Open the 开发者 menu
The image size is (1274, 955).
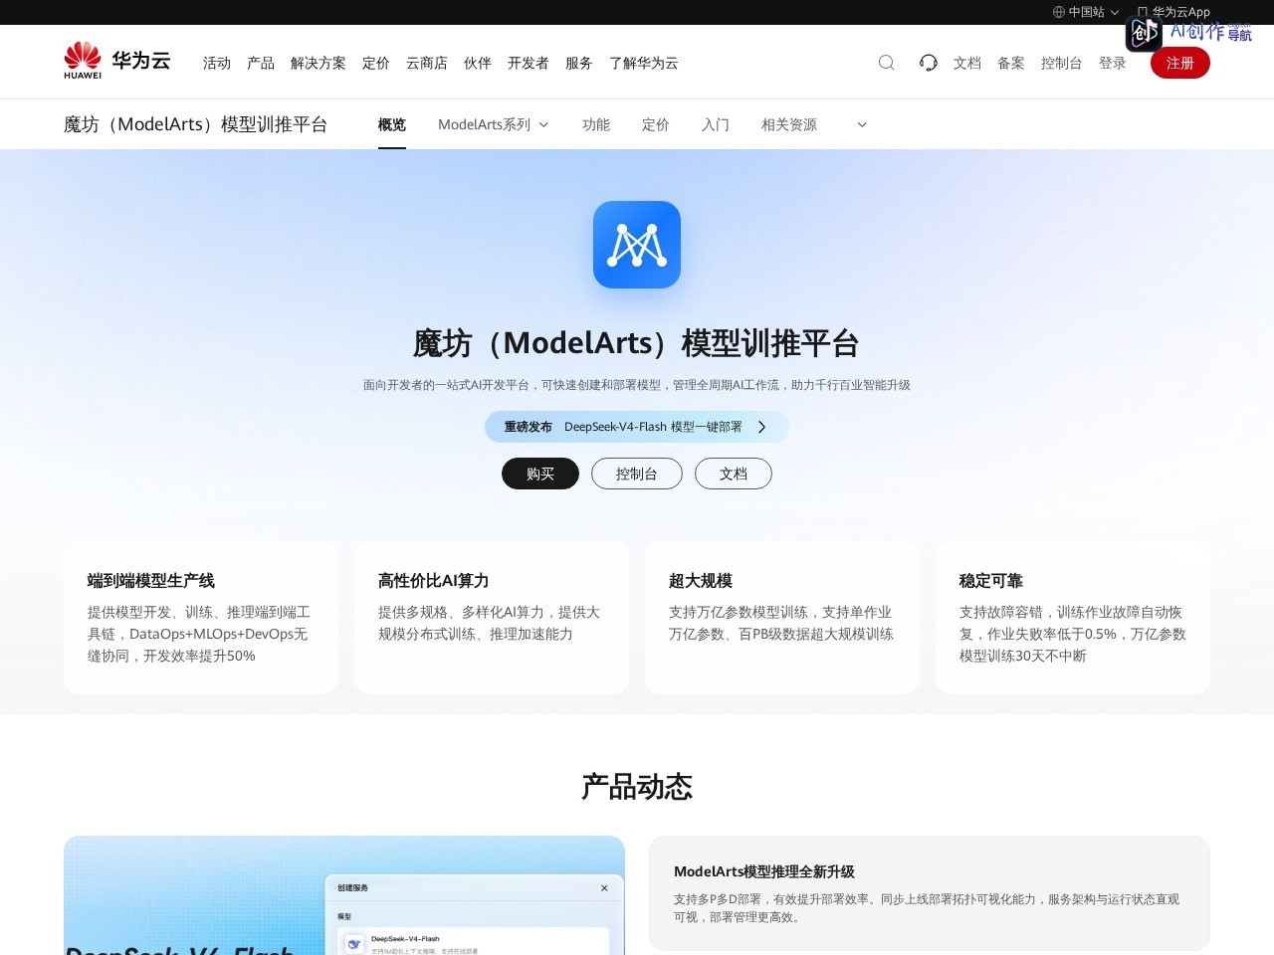(529, 63)
